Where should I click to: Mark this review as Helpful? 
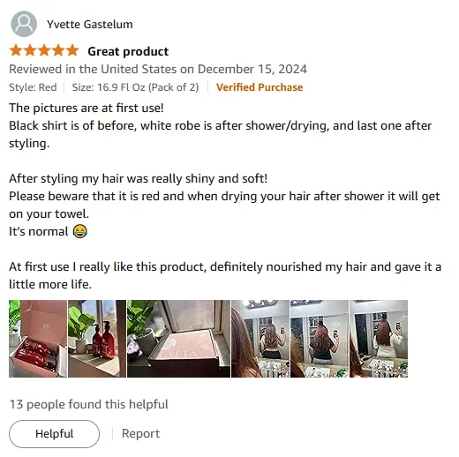pyautogui.click(x=54, y=434)
